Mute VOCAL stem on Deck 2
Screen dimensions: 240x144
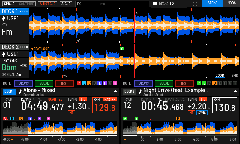pos(164,83)
